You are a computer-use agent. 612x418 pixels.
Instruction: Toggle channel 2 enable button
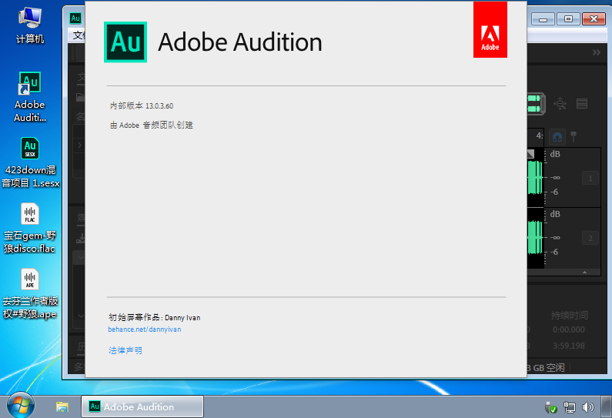tap(590, 238)
